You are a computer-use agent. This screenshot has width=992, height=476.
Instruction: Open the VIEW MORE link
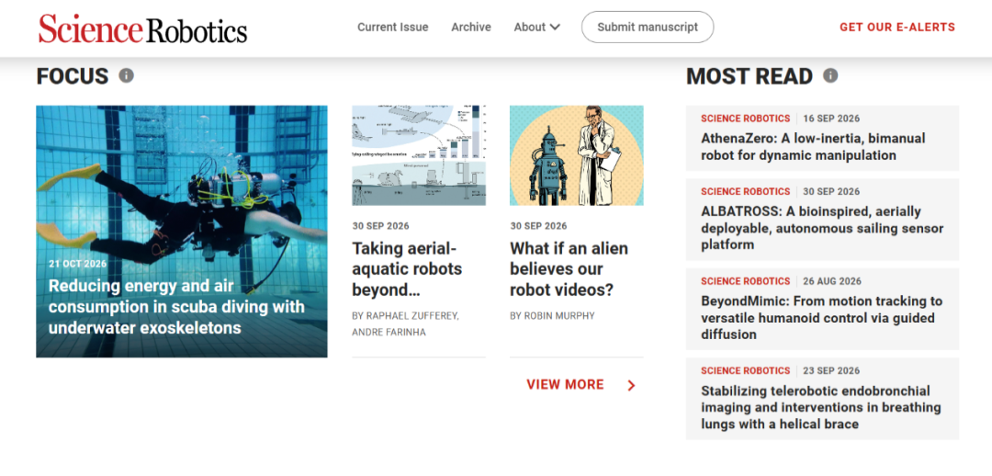point(565,385)
